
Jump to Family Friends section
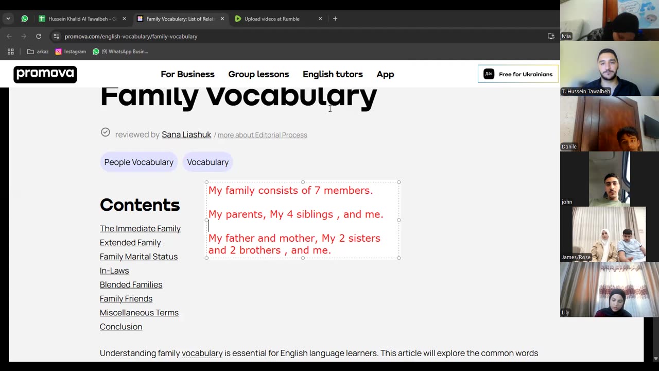tap(126, 298)
